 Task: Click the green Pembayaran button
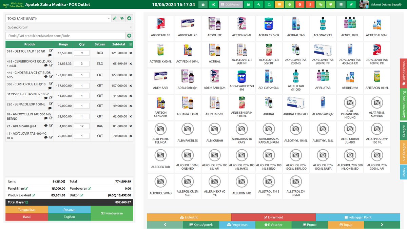(x=112, y=213)
